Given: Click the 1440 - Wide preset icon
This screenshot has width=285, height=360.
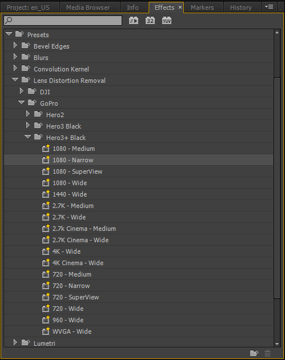Looking at the screenshot, I should tap(46, 194).
